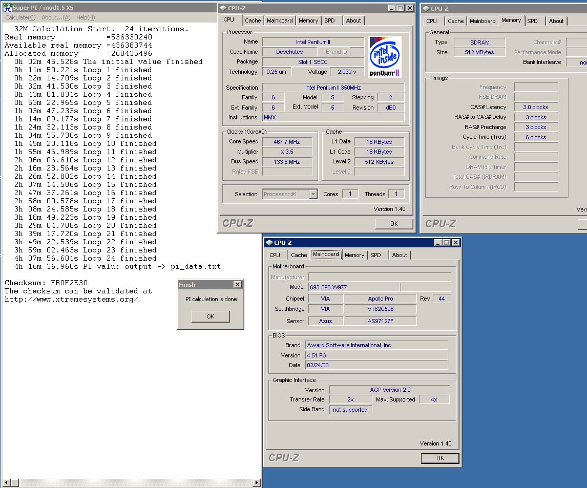Select About tab in the CPU-Z Mainboard window
Screen dimensions: 587x488
400,255
